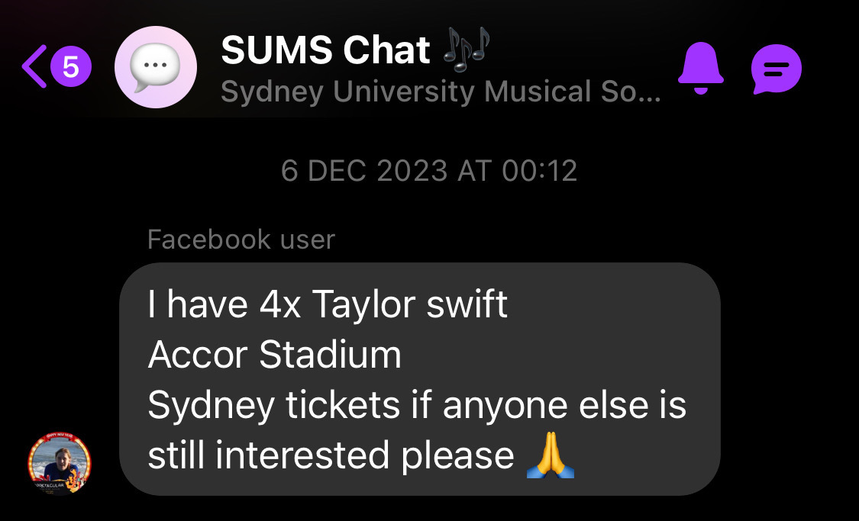
Task: Click the 'still interested please' text
Action: pyautogui.click(x=330, y=455)
